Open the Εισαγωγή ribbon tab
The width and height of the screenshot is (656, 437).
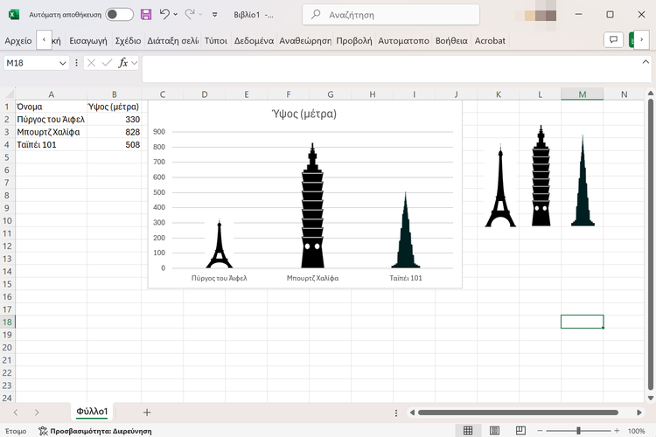88,40
